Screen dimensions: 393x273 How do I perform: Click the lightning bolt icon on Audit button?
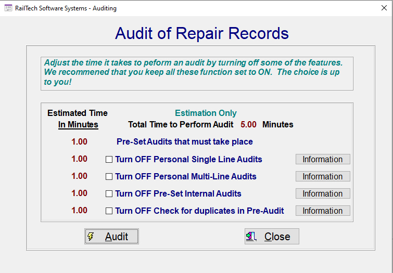pyautogui.click(x=91, y=237)
